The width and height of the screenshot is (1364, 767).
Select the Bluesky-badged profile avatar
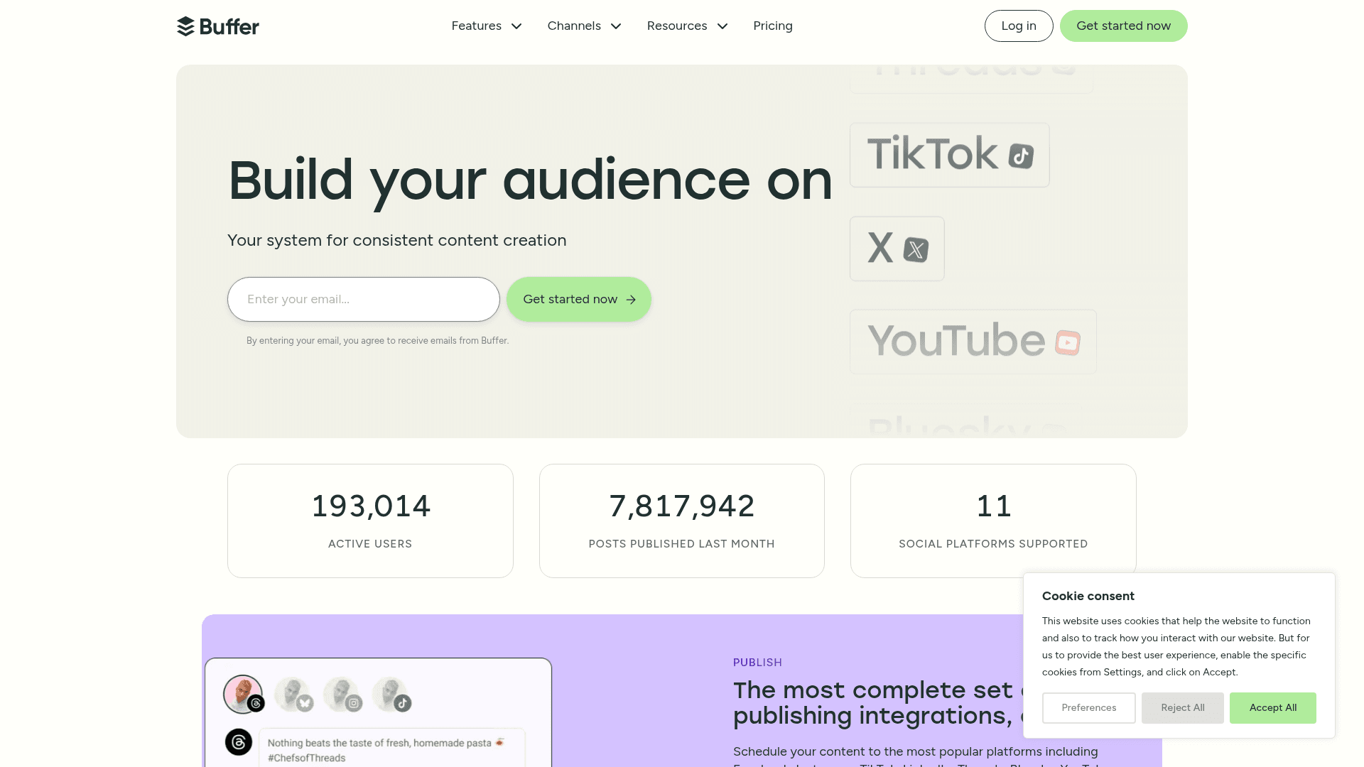coord(293,694)
